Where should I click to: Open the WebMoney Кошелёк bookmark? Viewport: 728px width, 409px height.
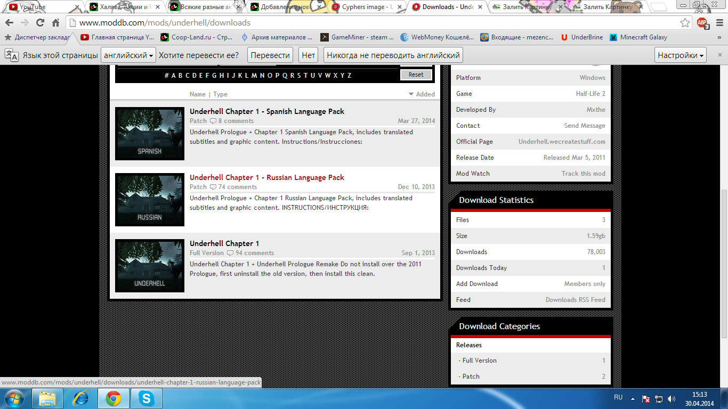[437, 37]
